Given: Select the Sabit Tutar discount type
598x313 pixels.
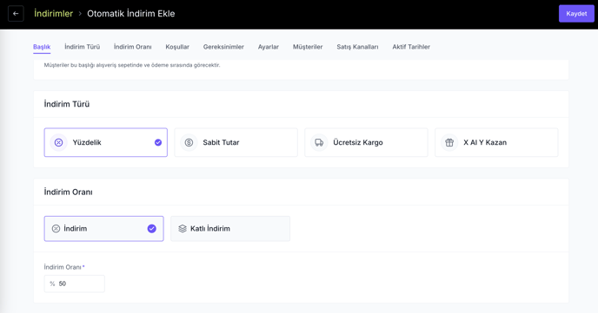Looking at the screenshot, I should (236, 142).
